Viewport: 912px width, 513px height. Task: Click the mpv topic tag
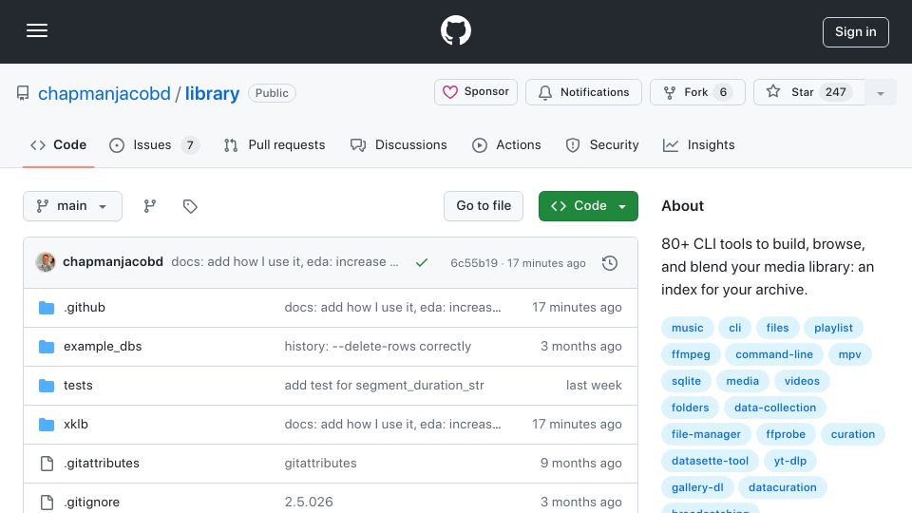(x=849, y=354)
